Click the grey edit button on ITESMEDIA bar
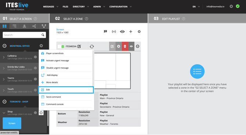The width and height of the screenshot is (246, 135). click(112, 46)
